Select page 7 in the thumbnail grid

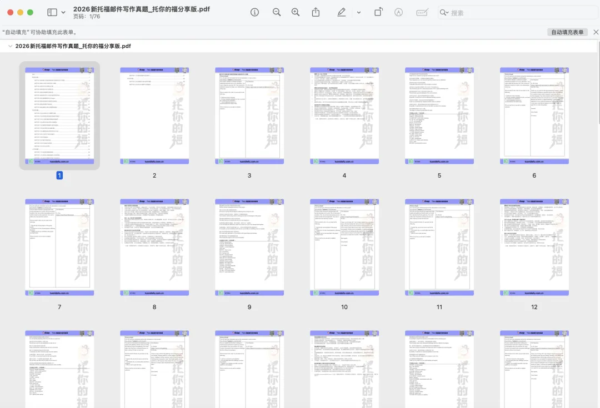pyautogui.click(x=59, y=245)
